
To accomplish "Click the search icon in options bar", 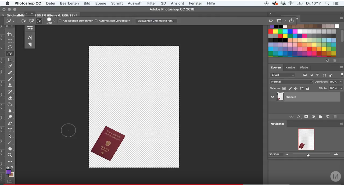I will [271, 21].
